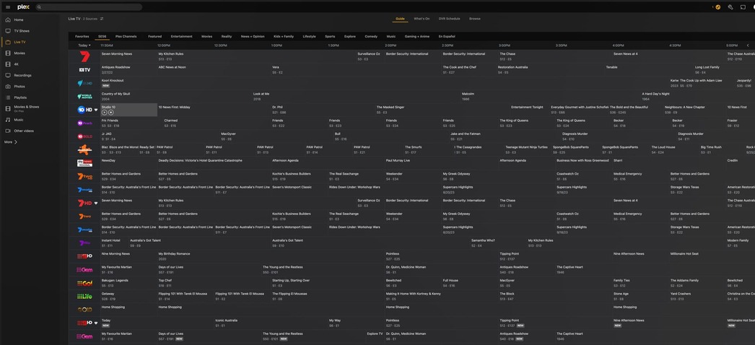
Task: Play Studio 10 with its play button
Action: (105, 112)
